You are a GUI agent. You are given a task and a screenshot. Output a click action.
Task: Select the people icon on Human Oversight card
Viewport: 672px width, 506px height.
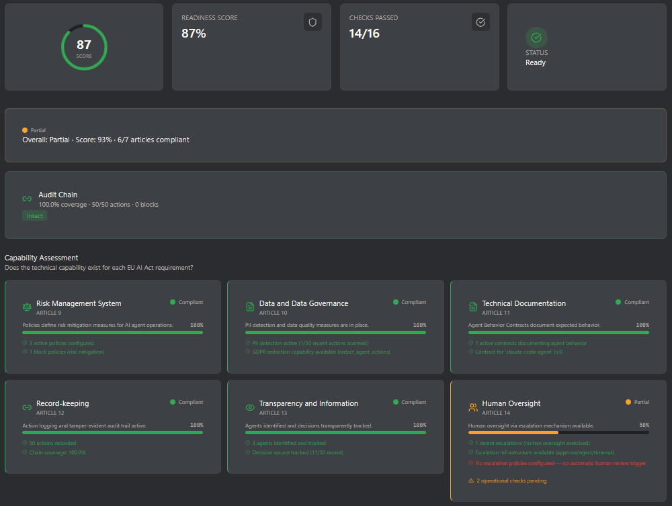click(472, 407)
